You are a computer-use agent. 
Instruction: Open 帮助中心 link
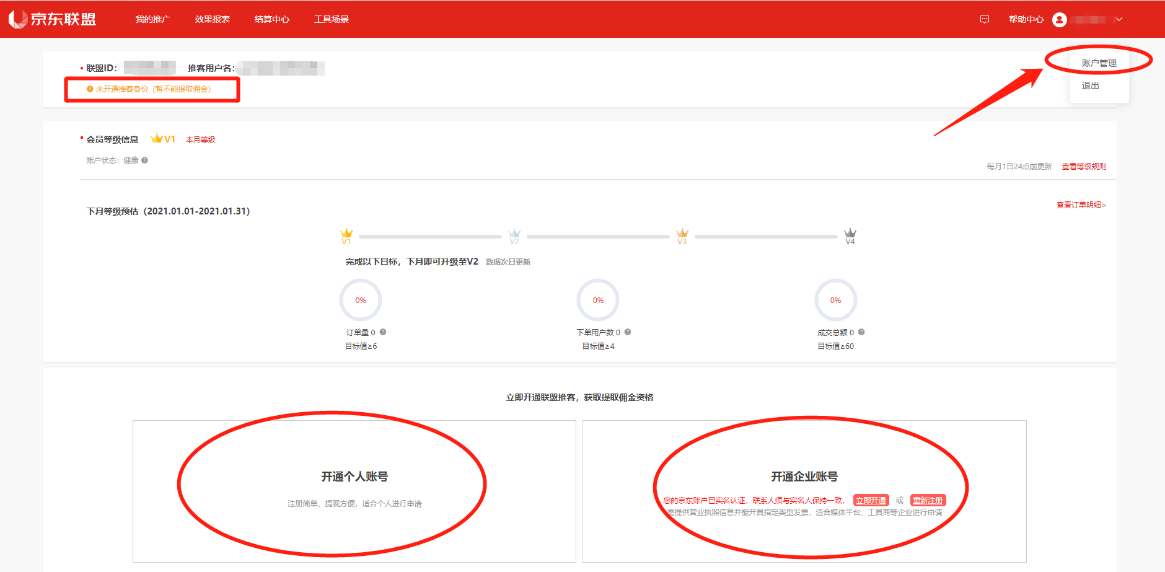pos(1026,19)
